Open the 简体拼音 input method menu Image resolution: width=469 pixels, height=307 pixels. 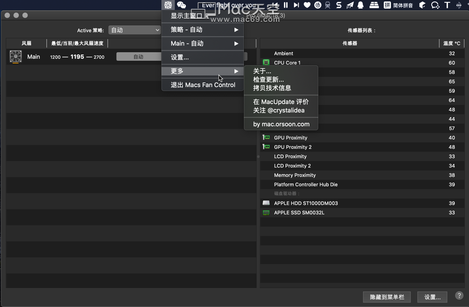[398, 5]
